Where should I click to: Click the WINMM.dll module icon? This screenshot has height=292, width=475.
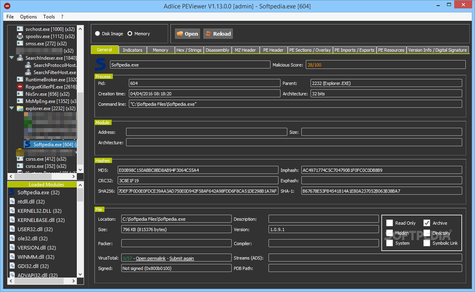click(x=12, y=257)
